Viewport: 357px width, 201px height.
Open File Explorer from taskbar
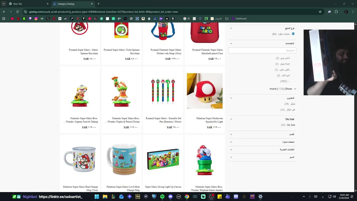click(x=105, y=197)
